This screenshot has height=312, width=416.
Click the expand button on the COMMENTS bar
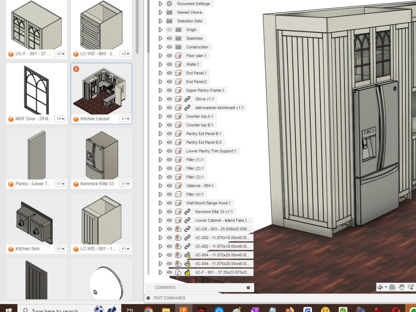coord(248,287)
